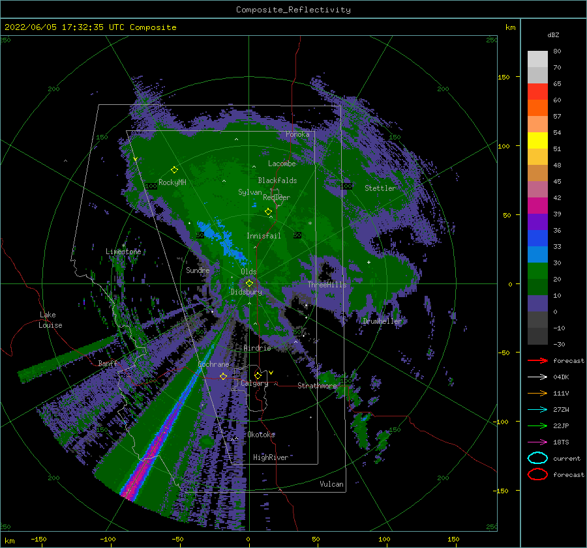This screenshot has height=548, width=587.
Task: Click the cyan 'current' ellipse symbol
Action: click(537, 458)
